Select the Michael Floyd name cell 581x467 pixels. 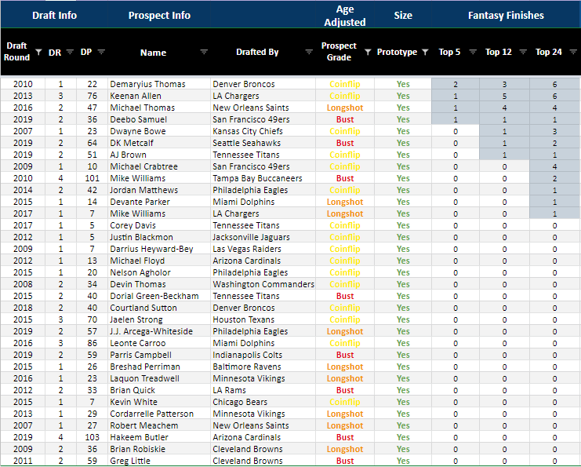point(159,261)
